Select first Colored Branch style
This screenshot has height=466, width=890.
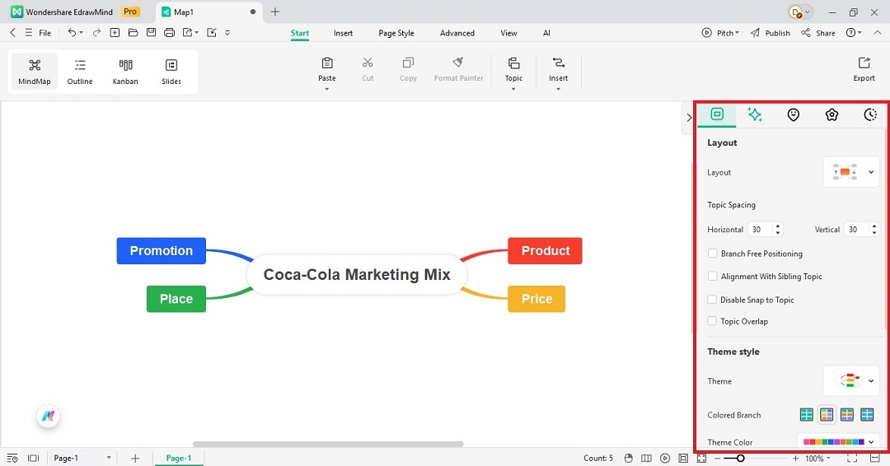click(807, 415)
